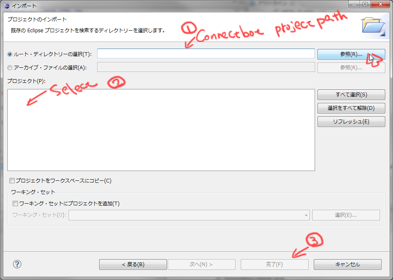The height and width of the screenshot is (280, 393).
Task: Click the 完了(F) finish button
Action: coord(275,264)
